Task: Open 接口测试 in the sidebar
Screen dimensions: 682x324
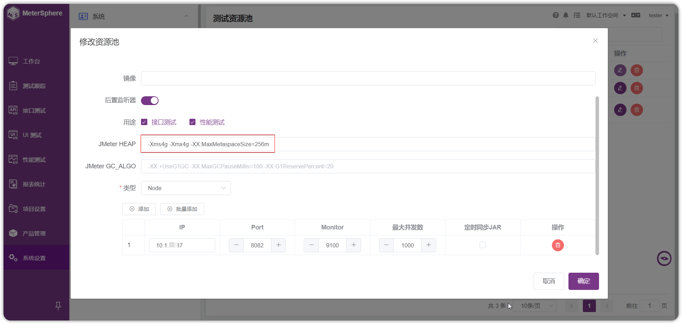Action: (37, 110)
